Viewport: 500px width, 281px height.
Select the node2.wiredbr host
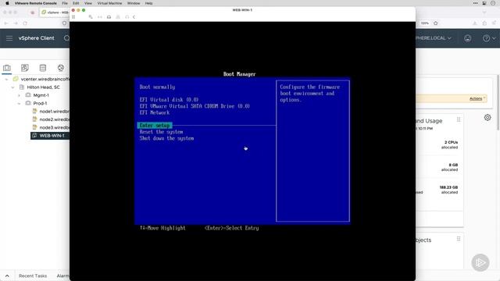click(54, 119)
